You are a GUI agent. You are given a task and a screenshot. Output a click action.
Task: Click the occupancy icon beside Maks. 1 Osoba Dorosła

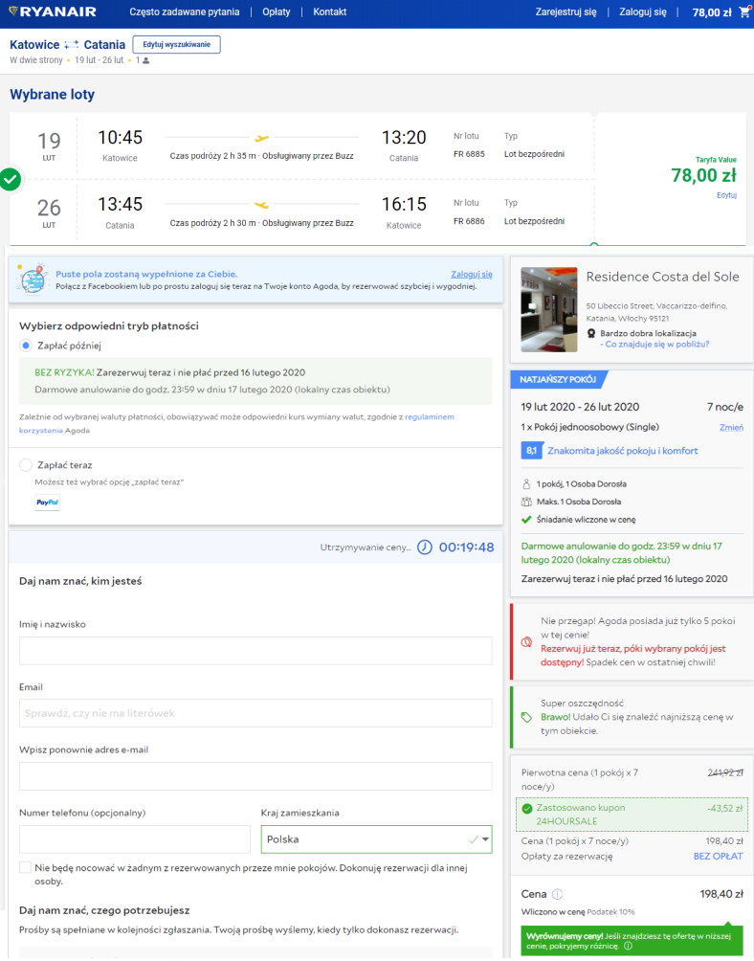click(x=526, y=502)
